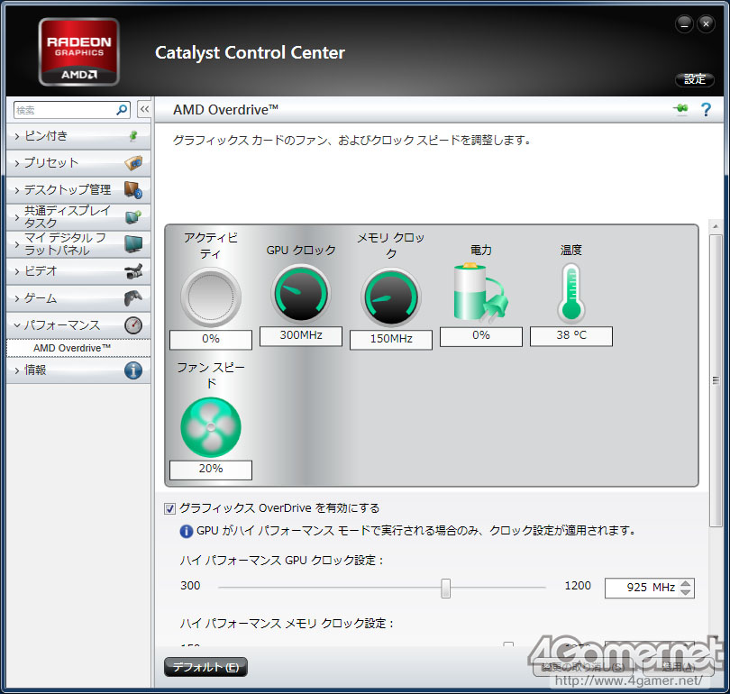Viewport: 730px width, 694px height.
Task: Click the pin icon in ピン付き row
Action: pos(133,136)
